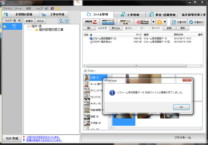Launch ARCHITREND Z
This screenshot has width=208, height=145.
tap(91, 22)
